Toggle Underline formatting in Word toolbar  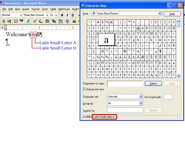coord(73,15)
